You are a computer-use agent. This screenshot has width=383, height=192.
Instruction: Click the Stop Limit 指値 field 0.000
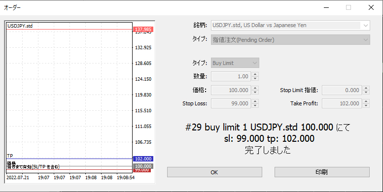tap(342, 90)
